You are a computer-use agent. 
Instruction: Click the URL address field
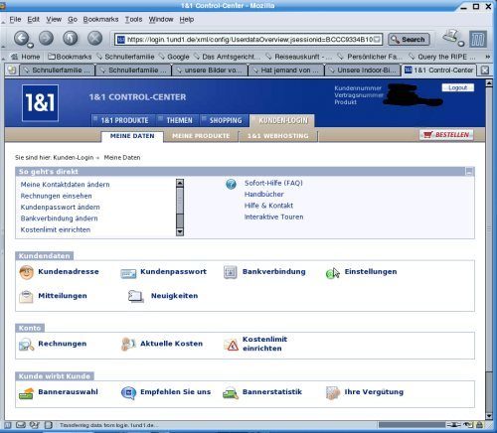(248, 40)
